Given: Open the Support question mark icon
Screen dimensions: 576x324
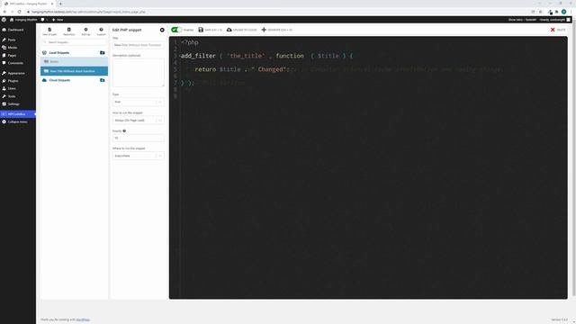Looking at the screenshot, I should coord(101,31).
